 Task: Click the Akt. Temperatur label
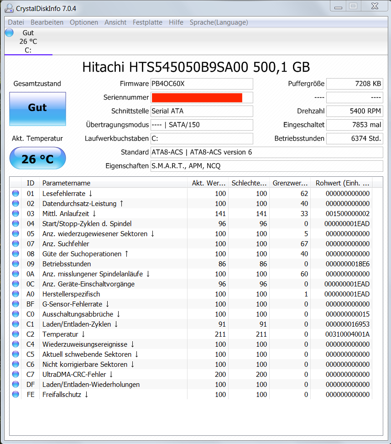(37, 138)
